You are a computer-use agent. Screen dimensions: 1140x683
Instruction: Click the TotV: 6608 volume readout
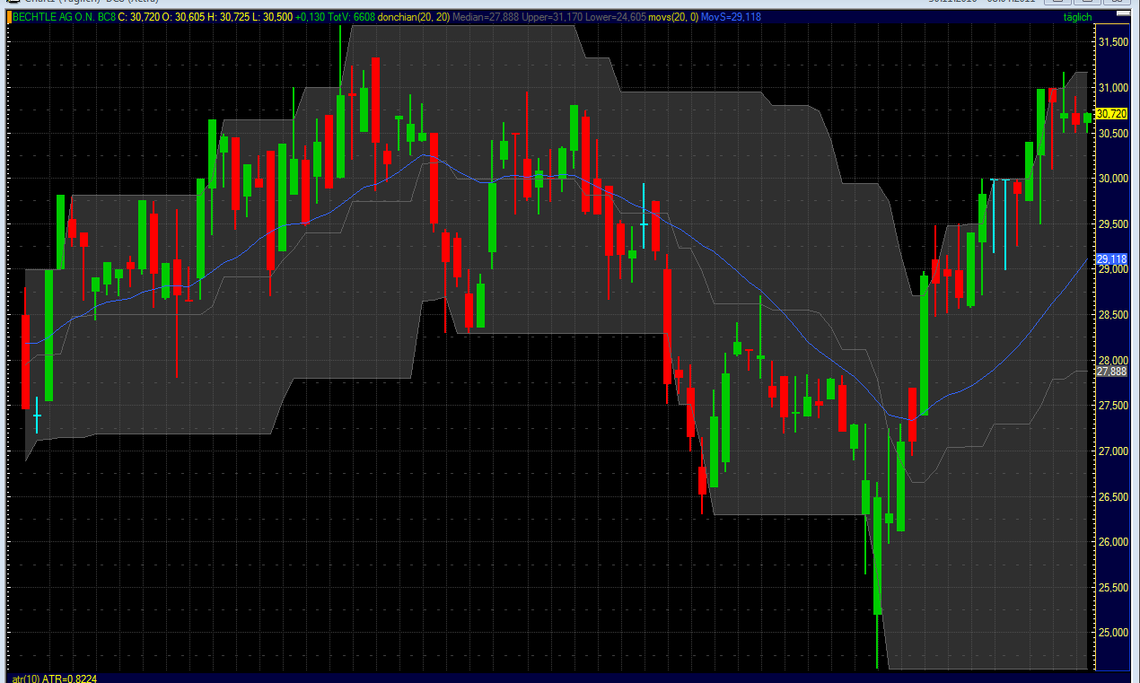pyautogui.click(x=351, y=16)
